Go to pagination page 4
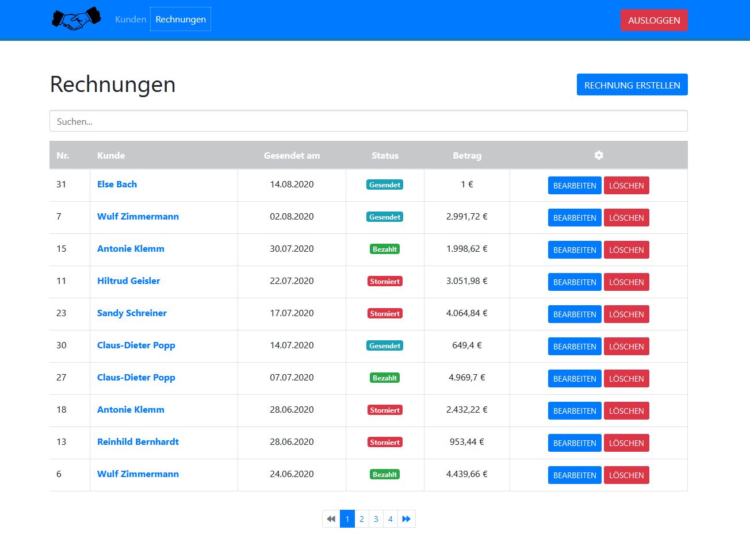Screen dimensions: 750x542 tap(391, 519)
